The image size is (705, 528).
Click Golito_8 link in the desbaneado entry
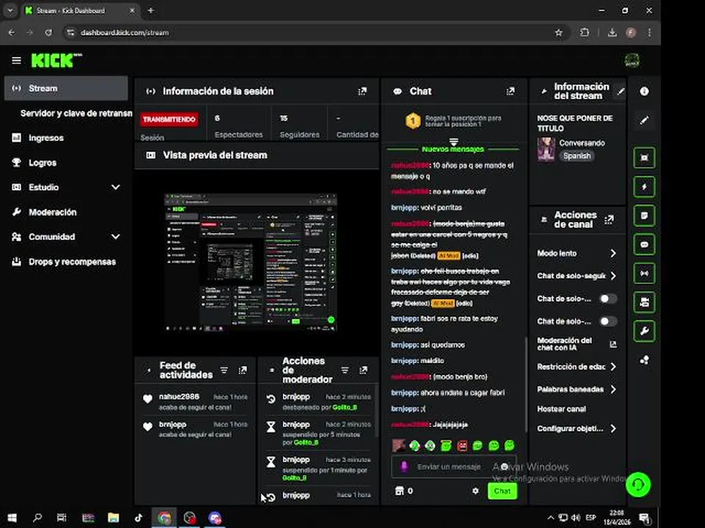pyautogui.click(x=345, y=407)
